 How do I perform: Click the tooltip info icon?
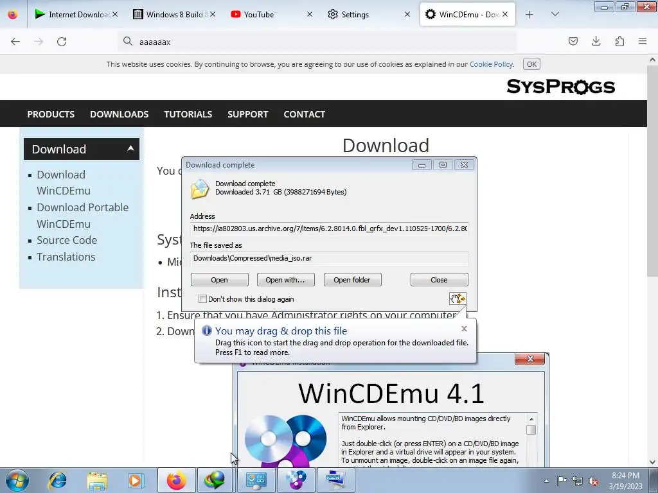(206, 331)
